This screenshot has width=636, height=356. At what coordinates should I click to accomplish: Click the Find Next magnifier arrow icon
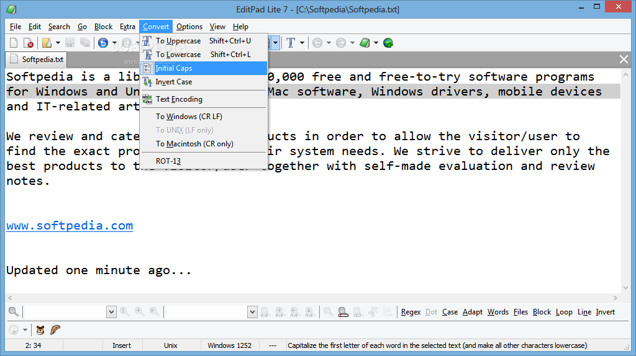[x=140, y=312]
